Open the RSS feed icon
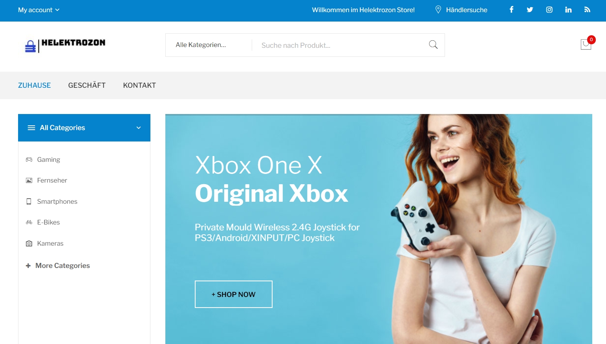The image size is (606, 344). [587, 10]
